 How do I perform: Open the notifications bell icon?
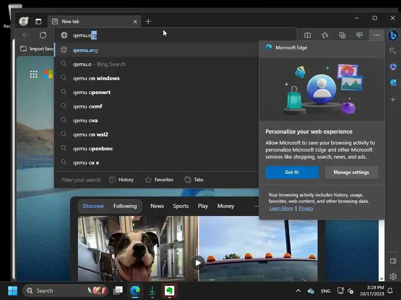coord(390,291)
